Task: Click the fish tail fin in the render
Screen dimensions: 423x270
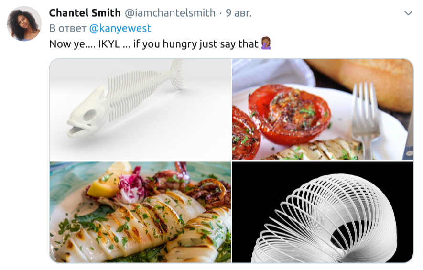Action: pos(176,74)
